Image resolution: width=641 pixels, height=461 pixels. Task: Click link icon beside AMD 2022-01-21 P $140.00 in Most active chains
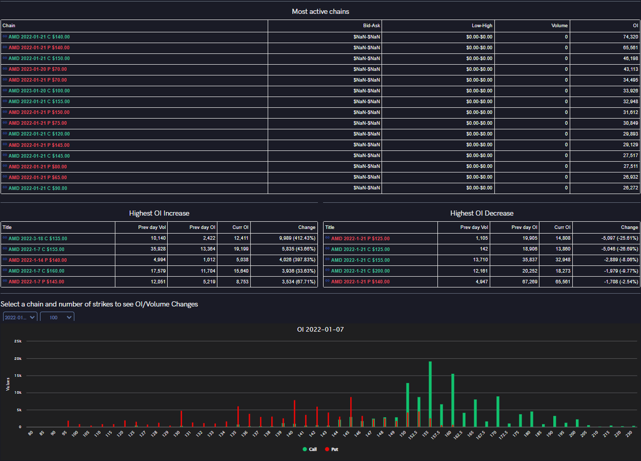[x=5, y=48]
